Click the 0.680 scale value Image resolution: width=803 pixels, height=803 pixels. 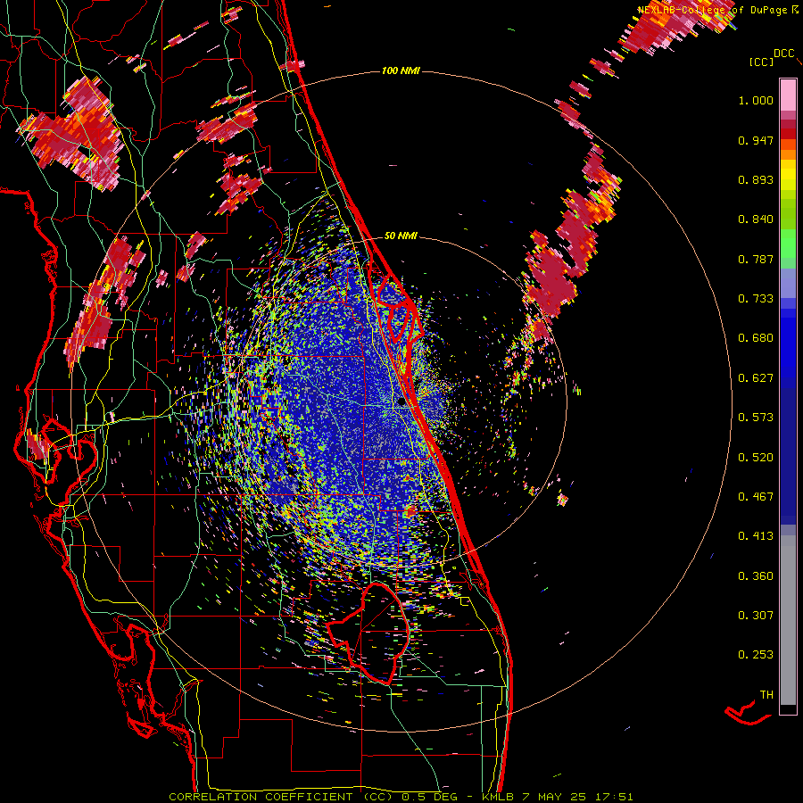click(x=756, y=338)
